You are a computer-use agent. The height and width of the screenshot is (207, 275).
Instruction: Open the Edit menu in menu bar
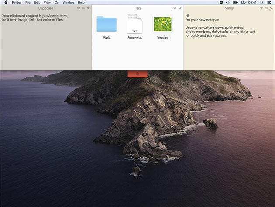click(x=37, y=2)
